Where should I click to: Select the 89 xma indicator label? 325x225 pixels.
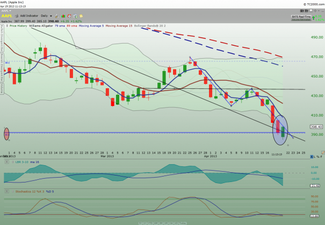[72, 26]
